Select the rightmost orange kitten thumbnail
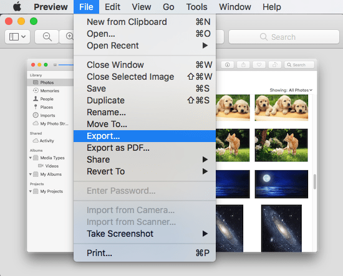The width and height of the screenshot is (343, 276). coord(281,145)
